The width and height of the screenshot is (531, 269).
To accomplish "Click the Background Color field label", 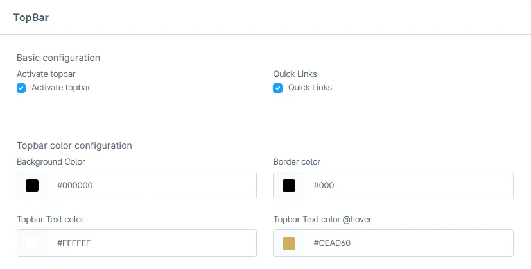I will tap(51, 161).
